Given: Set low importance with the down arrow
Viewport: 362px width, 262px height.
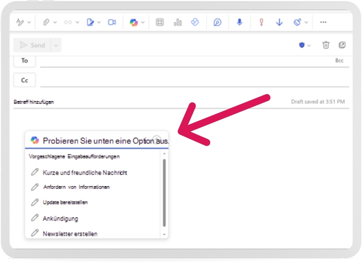Looking at the screenshot, I should pyautogui.click(x=279, y=23).
